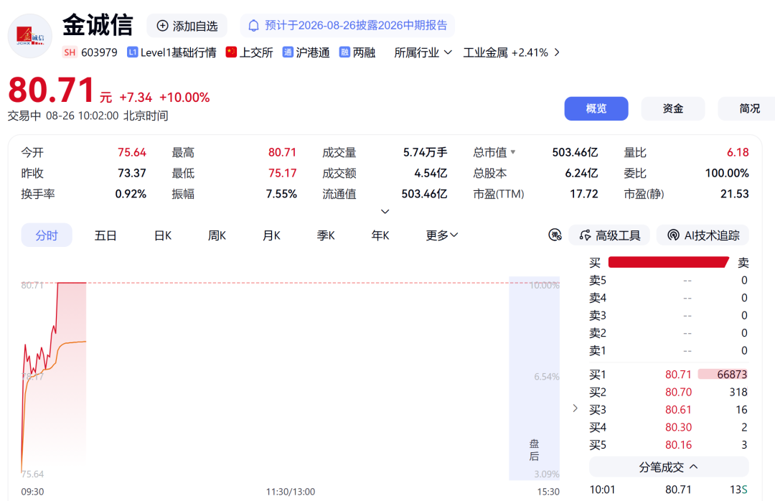Open 工业金属 industry link
Image resolution: width=775 pixels, height=501 pixels.
(x=505, y=52)
